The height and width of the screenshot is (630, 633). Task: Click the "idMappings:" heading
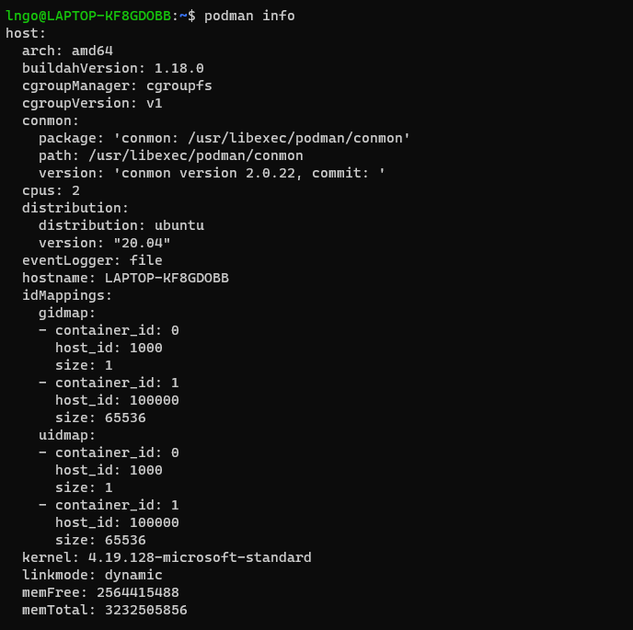[x=67, y=295]
